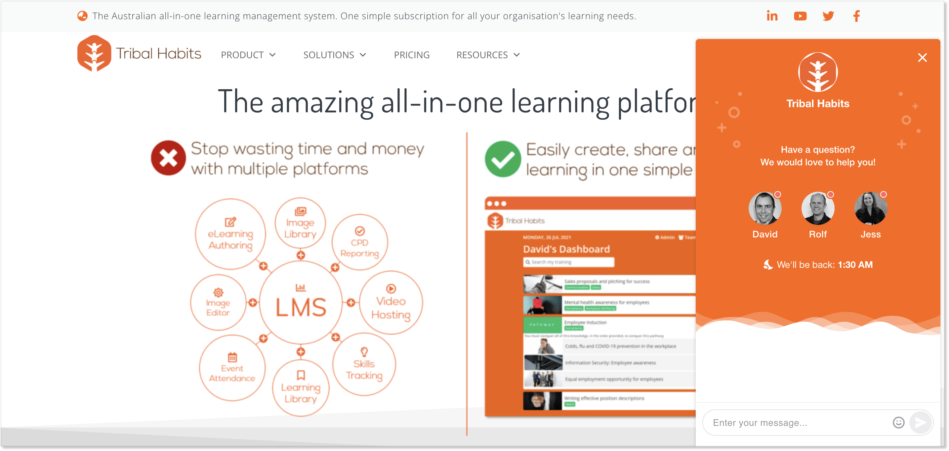Screen dimensions: 949x451
Task: Click 'Mental health awareness for employees' row
Action: point(609,305)
